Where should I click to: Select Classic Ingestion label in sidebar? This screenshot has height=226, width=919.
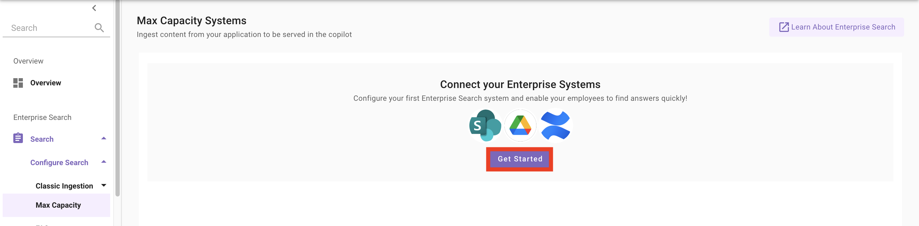(x=64, y=186)
